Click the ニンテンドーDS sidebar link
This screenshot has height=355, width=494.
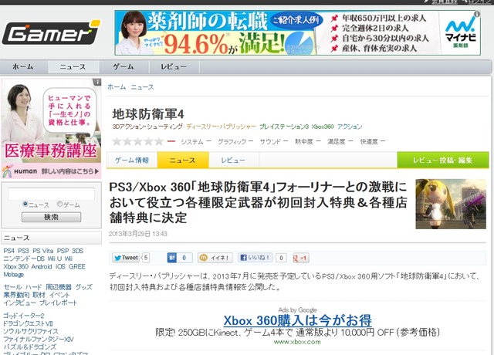(24, 259)
